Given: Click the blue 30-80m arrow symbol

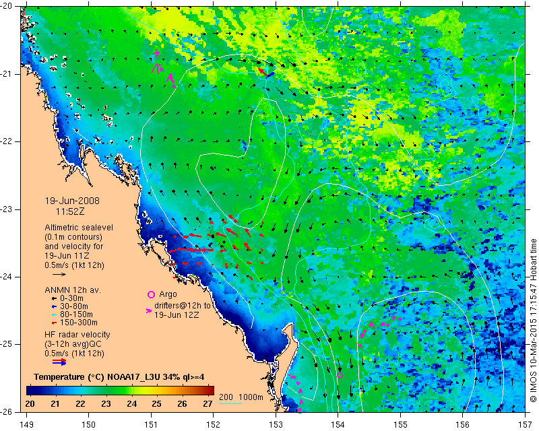Looking at the screenshot, I should click(x=54, y=306).
